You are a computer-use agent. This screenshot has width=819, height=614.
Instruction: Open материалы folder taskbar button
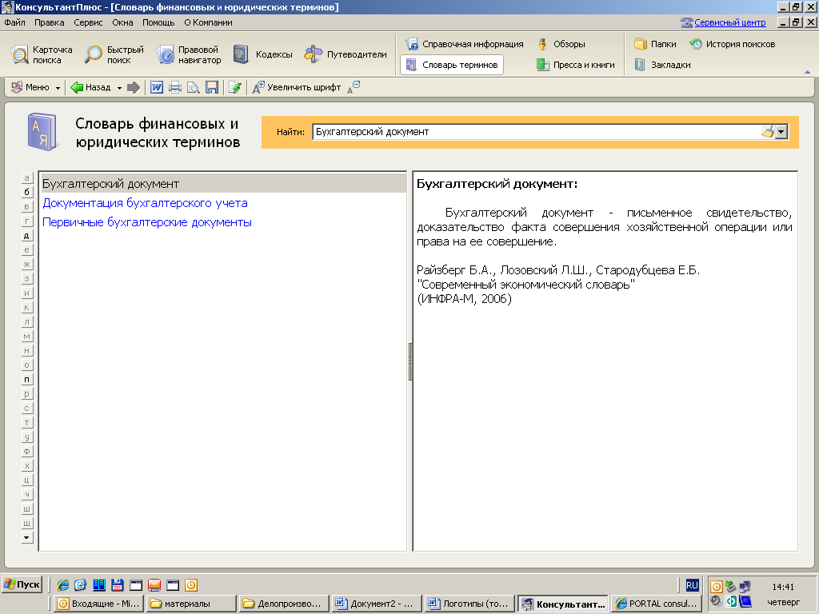(191, 604)
